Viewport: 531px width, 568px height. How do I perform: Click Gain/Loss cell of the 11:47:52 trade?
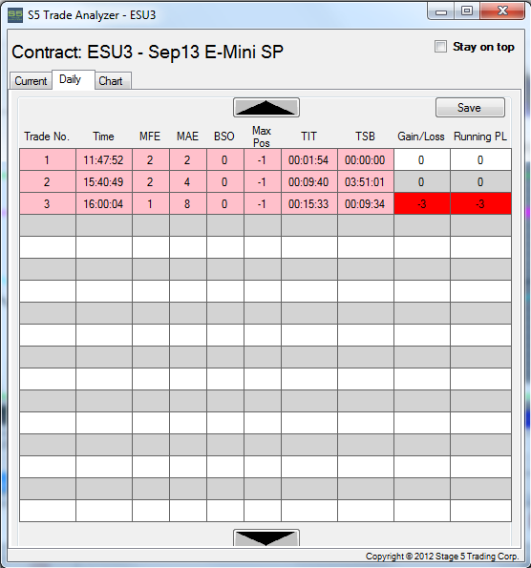tap(422, 159)
